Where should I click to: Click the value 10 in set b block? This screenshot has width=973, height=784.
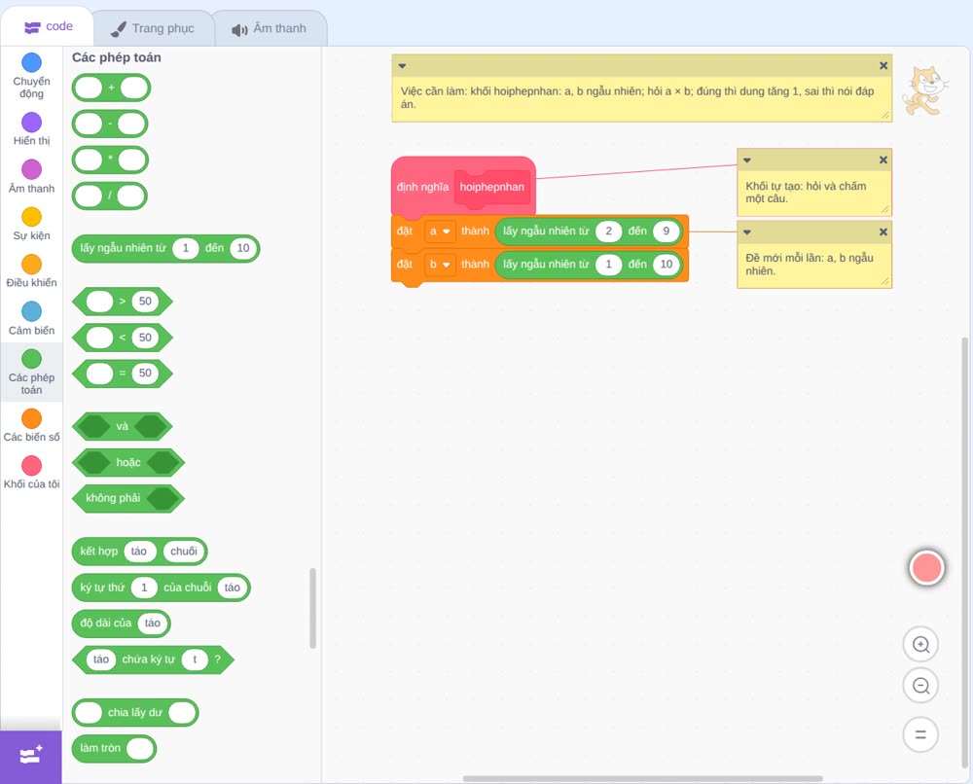pos(666,265)
